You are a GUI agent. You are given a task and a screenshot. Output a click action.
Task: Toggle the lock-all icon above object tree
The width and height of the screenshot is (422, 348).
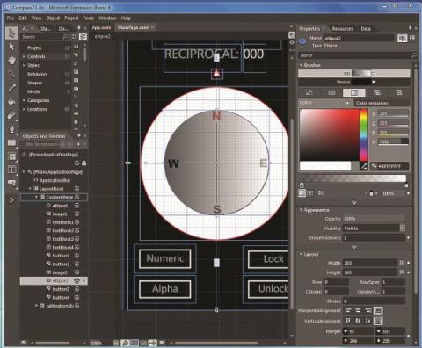click(x=84, y=163)
